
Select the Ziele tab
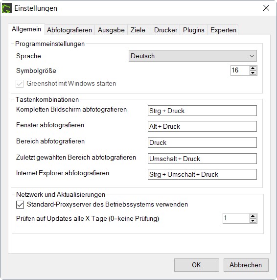tap(138, 30)
